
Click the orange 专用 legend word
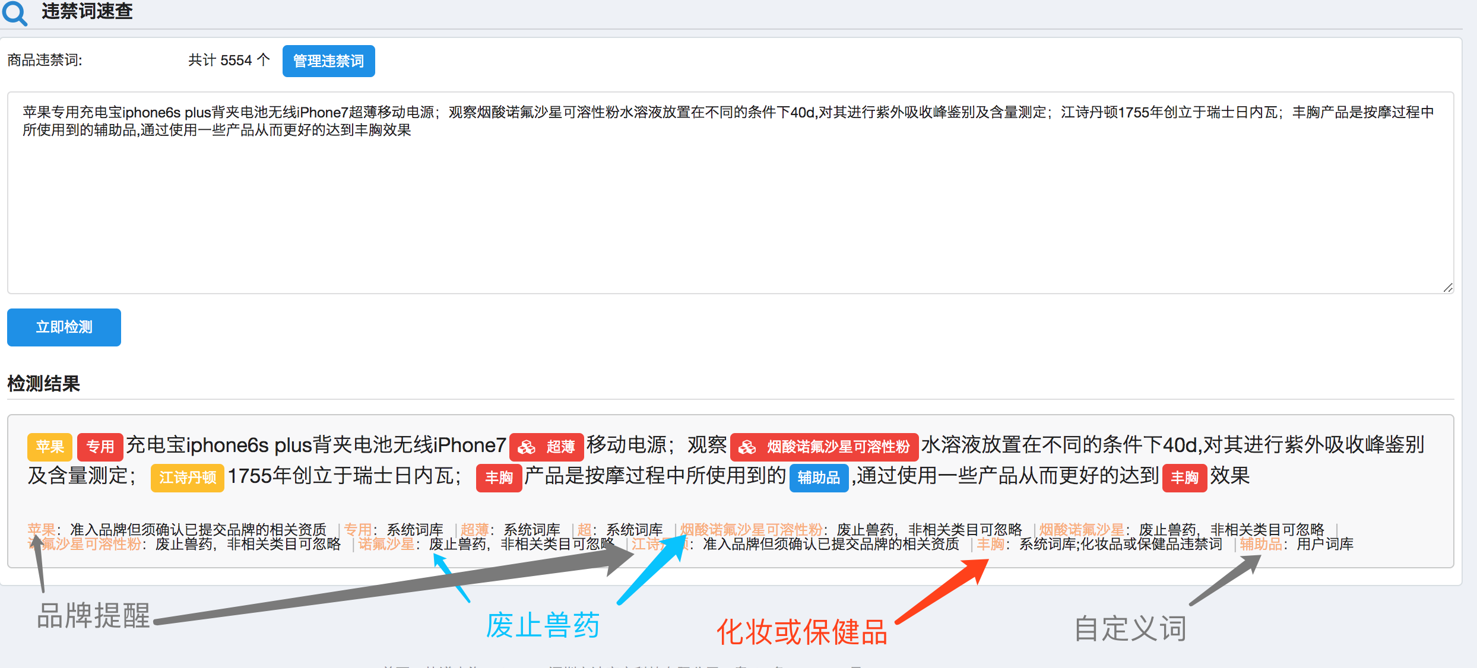[x=358, y=529]
